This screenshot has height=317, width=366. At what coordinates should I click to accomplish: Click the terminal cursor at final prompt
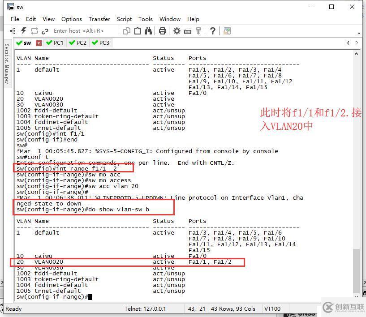[90, 297]
